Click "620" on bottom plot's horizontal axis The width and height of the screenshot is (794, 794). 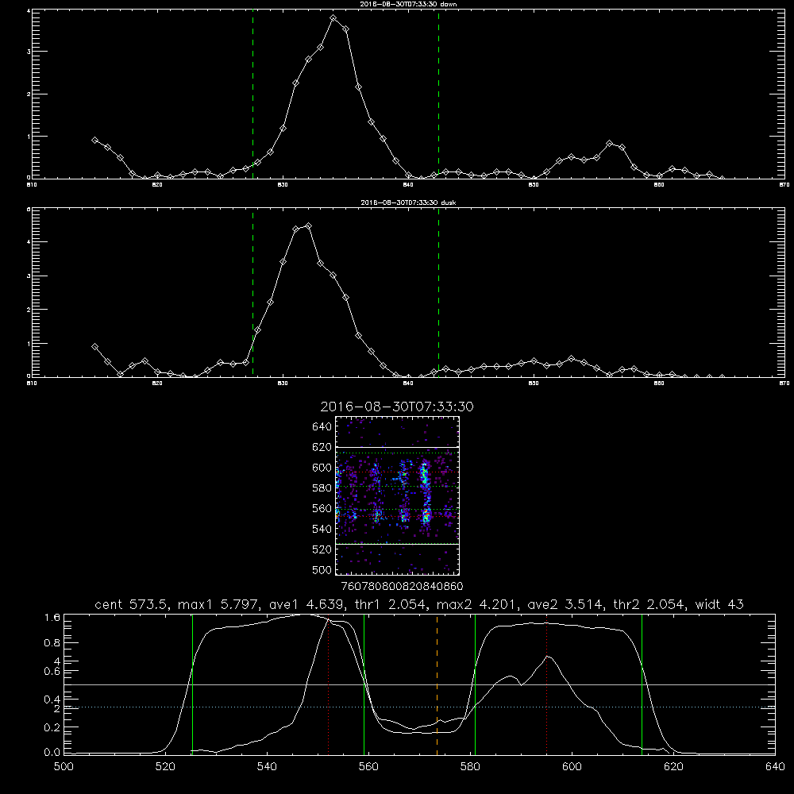point(673,767)
